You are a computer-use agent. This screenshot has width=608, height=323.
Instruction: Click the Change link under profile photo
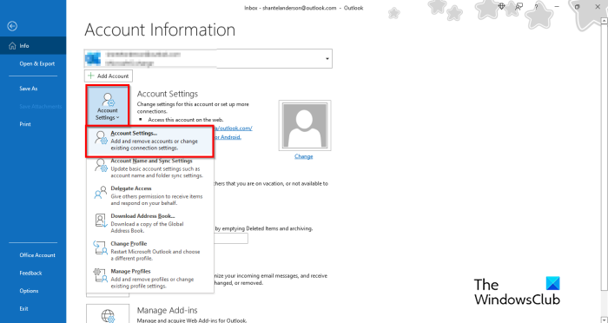pos(304,156)
